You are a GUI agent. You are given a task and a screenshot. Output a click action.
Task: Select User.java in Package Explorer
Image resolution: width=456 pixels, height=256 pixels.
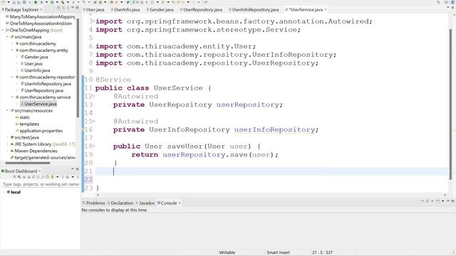[x=33, y=63]
